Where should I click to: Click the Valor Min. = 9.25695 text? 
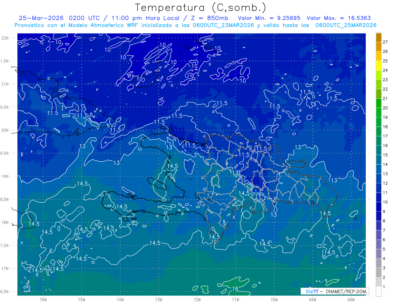[269, 18]
